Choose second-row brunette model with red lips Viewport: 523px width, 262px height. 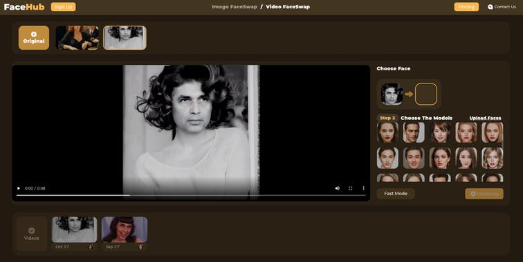440,158
